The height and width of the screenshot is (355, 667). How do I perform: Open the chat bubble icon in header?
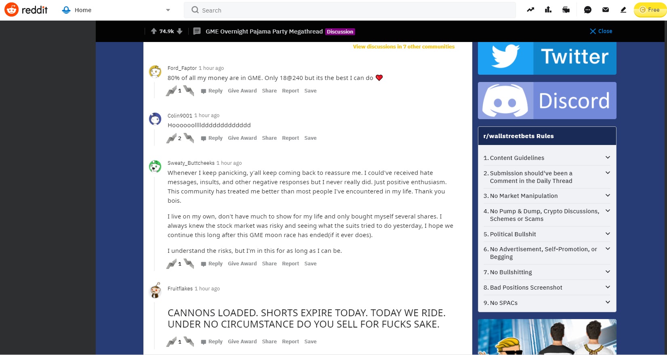(x=588, y=10)
